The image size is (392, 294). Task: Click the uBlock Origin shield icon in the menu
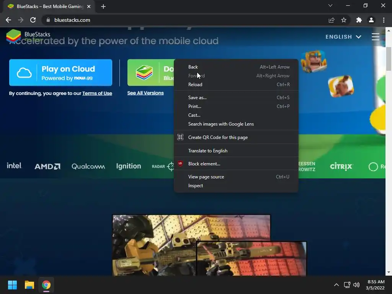point(180,163)
